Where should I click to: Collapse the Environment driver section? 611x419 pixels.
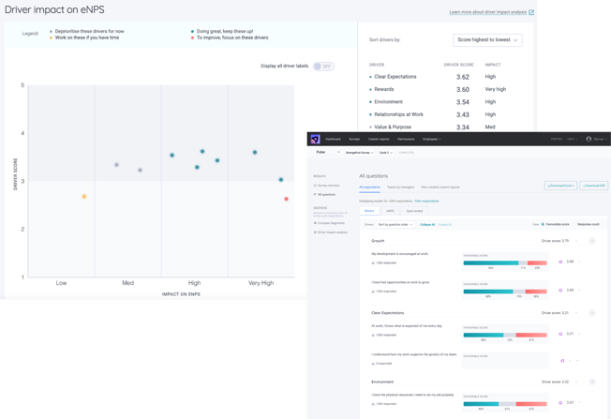(592, 382)
